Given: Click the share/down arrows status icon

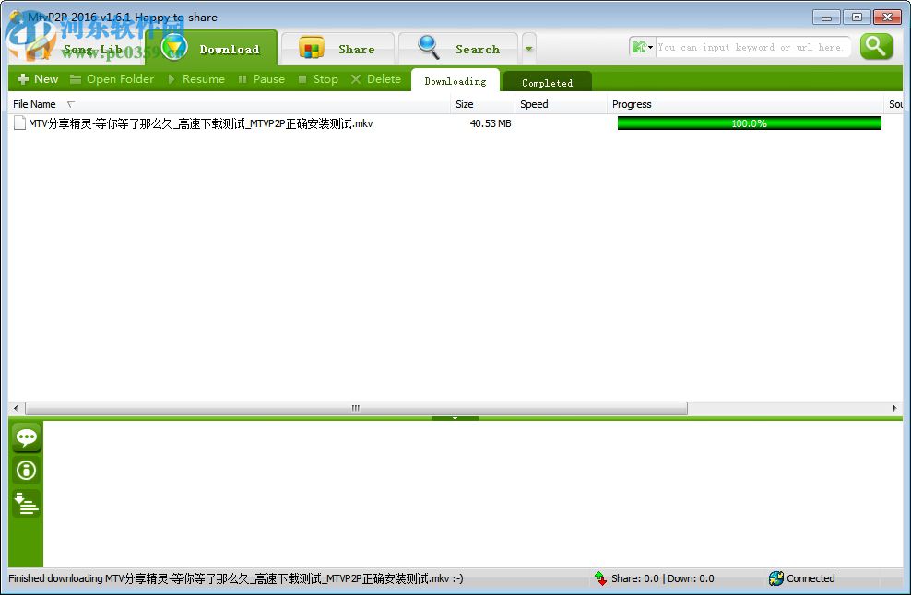Looking at the screenshot, I should click(601, 578).
